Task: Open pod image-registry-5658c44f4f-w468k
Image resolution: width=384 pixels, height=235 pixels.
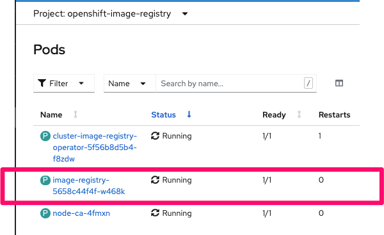Action: (x=89, y=186)
